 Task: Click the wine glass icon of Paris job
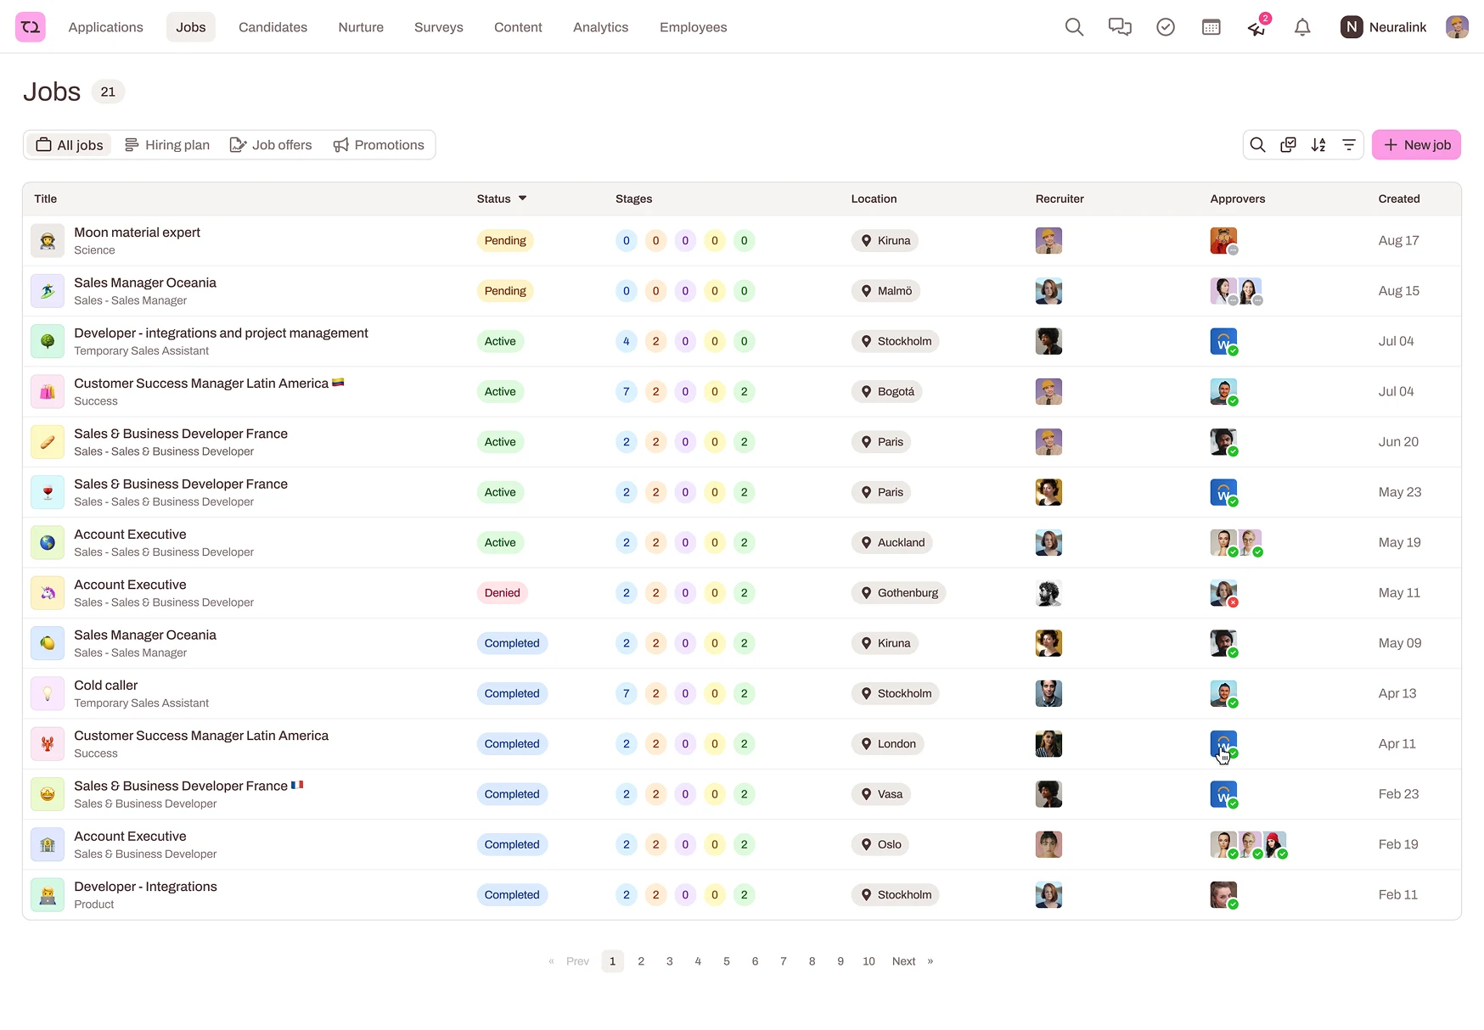pos(48,492)
